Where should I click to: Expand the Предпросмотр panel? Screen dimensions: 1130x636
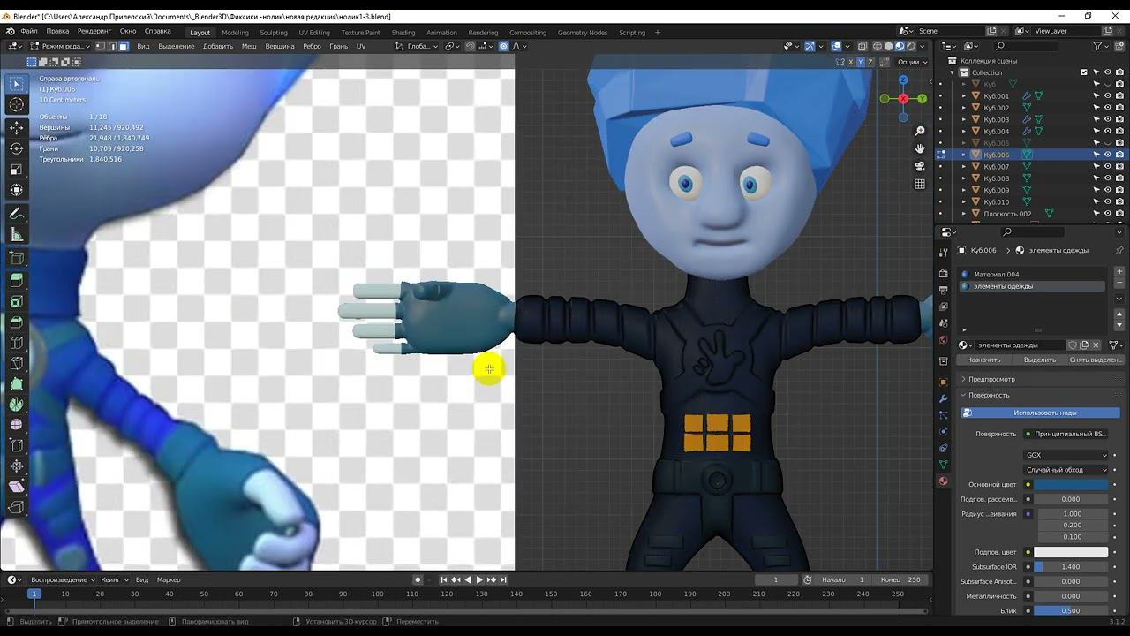[991, 379]
